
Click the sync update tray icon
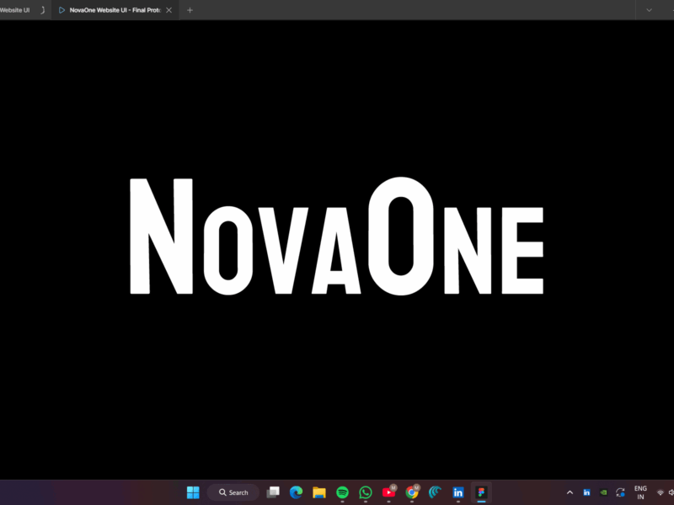coord(620,492)
